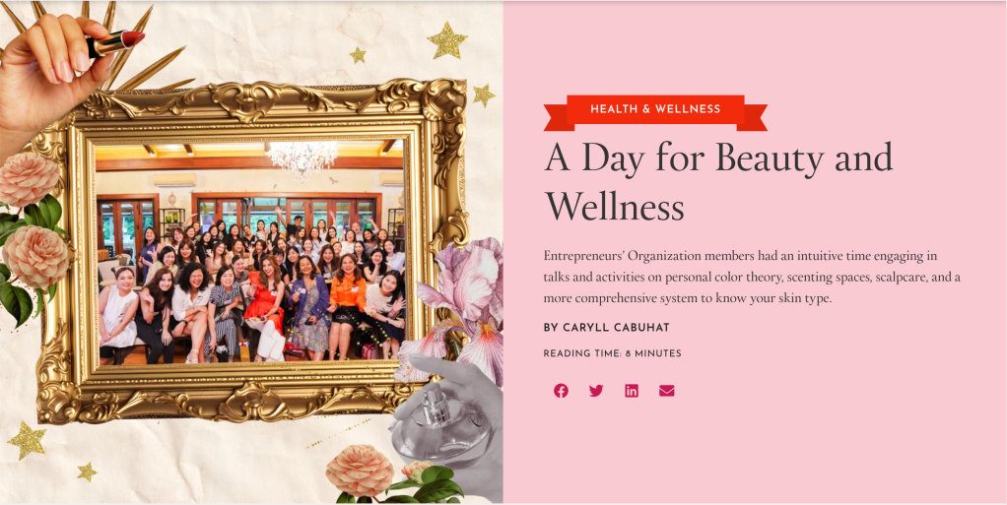The width and height of the screenshot is (1007, 505).
Task: Click the chandelier in the group photo
Action: [x=302, y=158]
